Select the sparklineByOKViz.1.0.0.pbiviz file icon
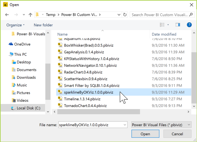 click(x=60, y=92)
